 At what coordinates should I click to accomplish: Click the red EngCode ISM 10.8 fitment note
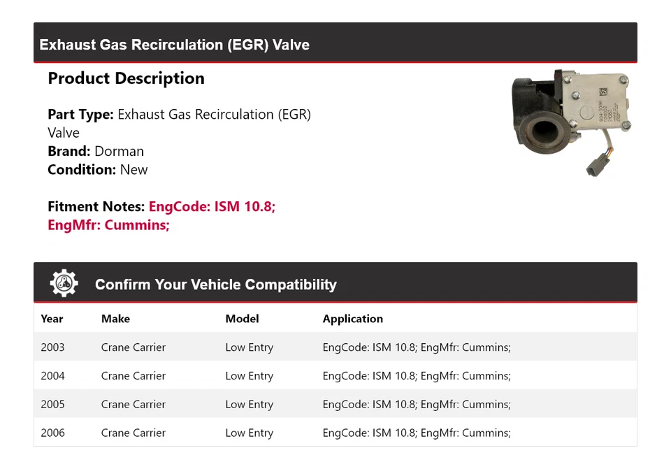tap(212, 207)
